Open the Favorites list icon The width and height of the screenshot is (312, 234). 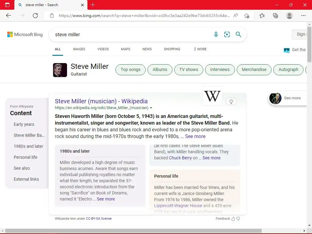coord(262,16)
